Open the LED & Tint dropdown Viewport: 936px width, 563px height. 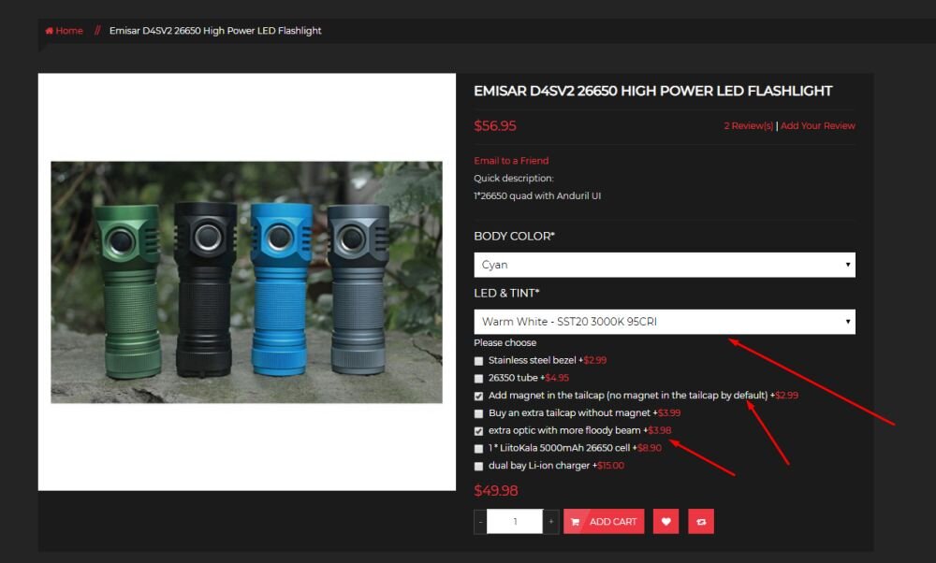[665, 322]
